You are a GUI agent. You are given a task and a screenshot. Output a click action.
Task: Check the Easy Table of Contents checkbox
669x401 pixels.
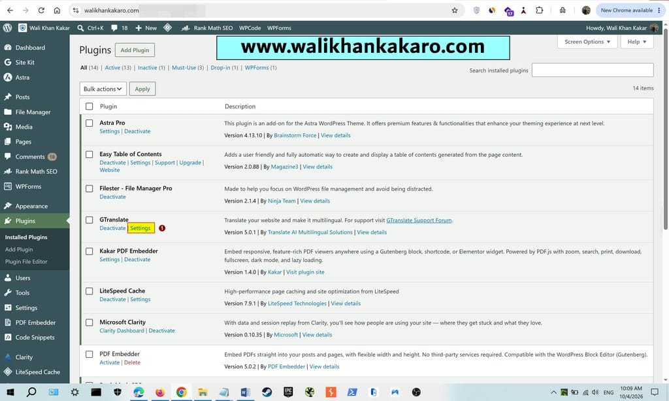pos(89,154)
